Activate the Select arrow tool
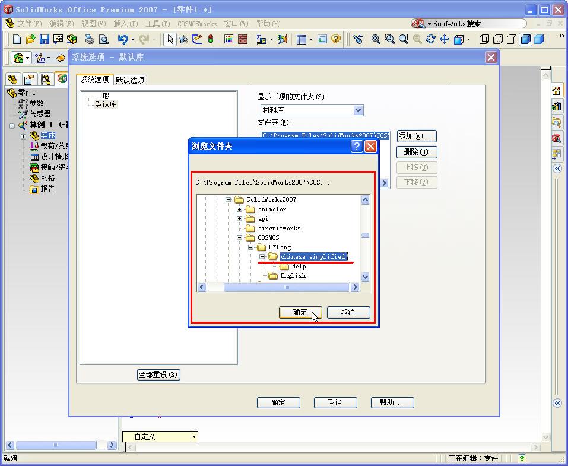Image resolution: width=568 pixels, height=466 pixels. click(170, 39)
